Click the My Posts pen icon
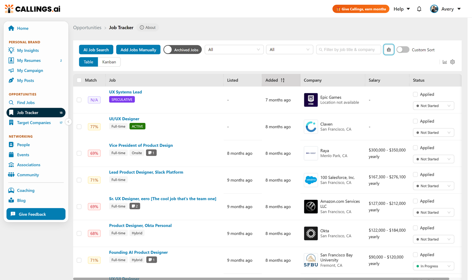472x280 pixels. coord(11,80)
